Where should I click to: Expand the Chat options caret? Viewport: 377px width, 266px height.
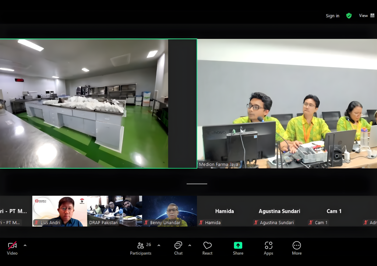(x=190, y=245)
